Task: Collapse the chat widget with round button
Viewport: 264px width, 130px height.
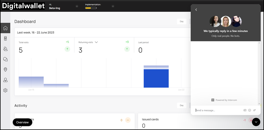Action: click(256, 122)
